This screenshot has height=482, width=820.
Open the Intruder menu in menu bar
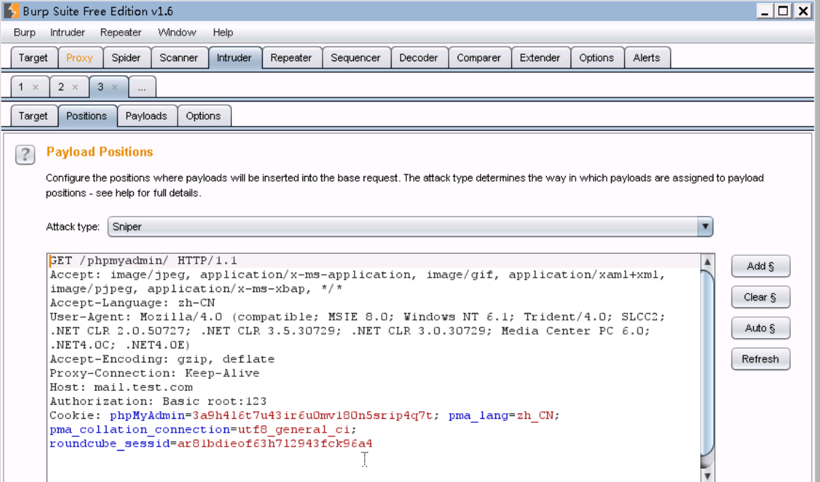coord(68,33)
